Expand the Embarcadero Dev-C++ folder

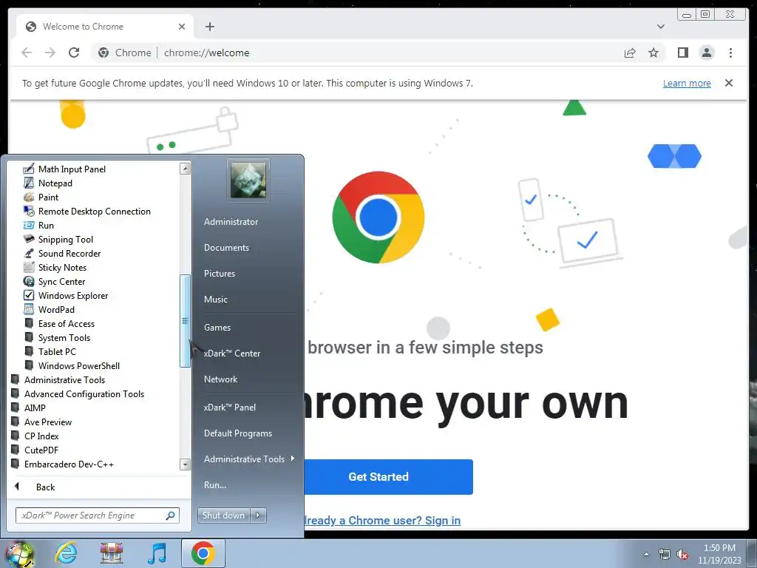pyautogui.click(x=69, y=464)
